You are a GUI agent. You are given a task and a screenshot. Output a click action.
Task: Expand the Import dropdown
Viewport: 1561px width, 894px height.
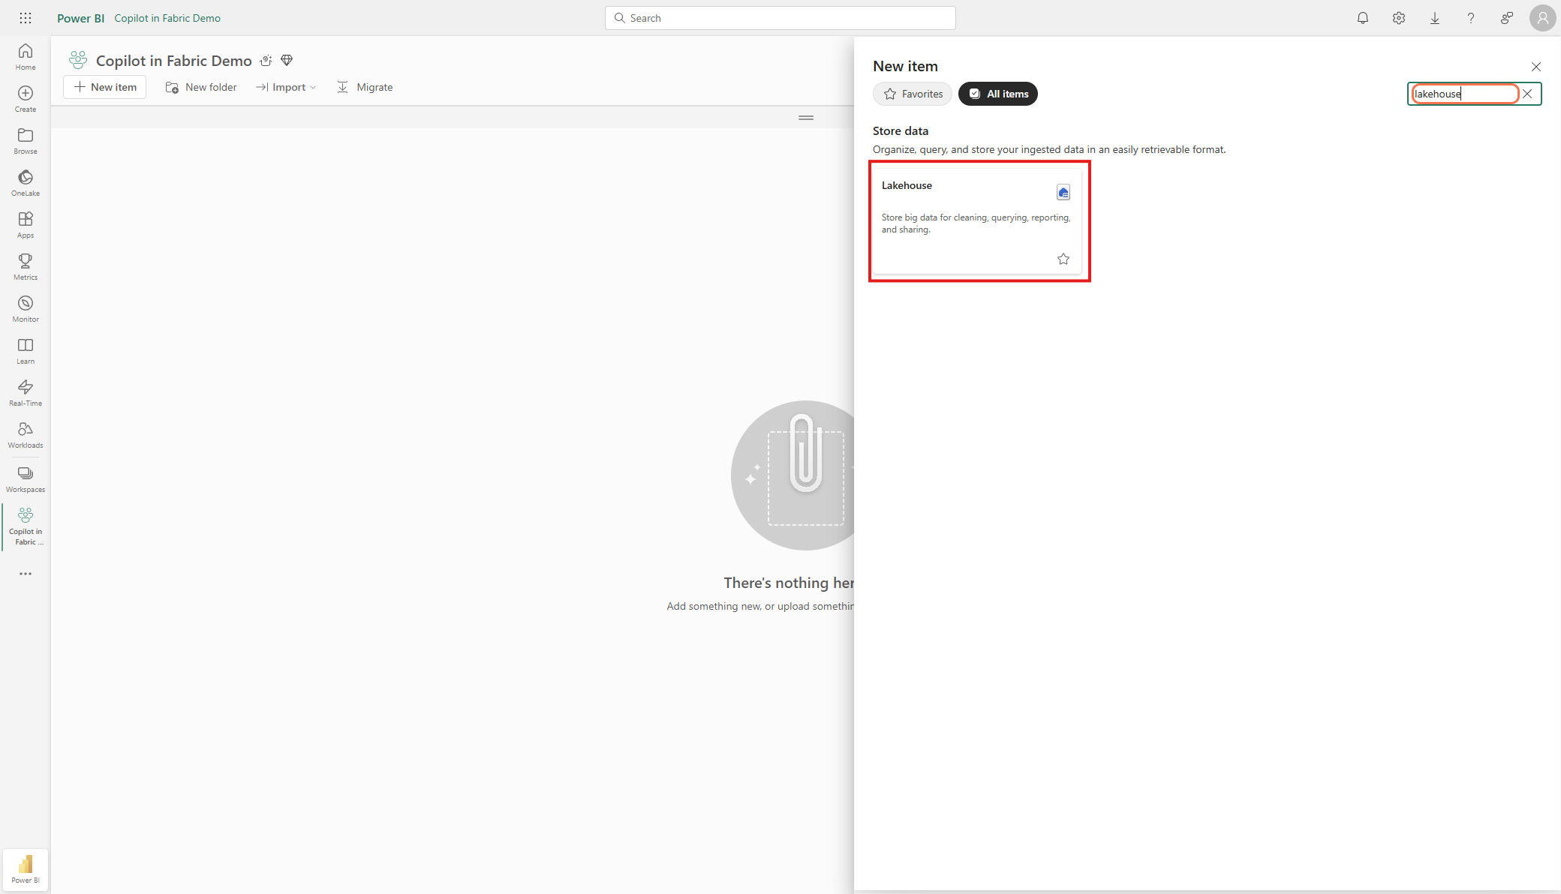[x=286, y=87]
